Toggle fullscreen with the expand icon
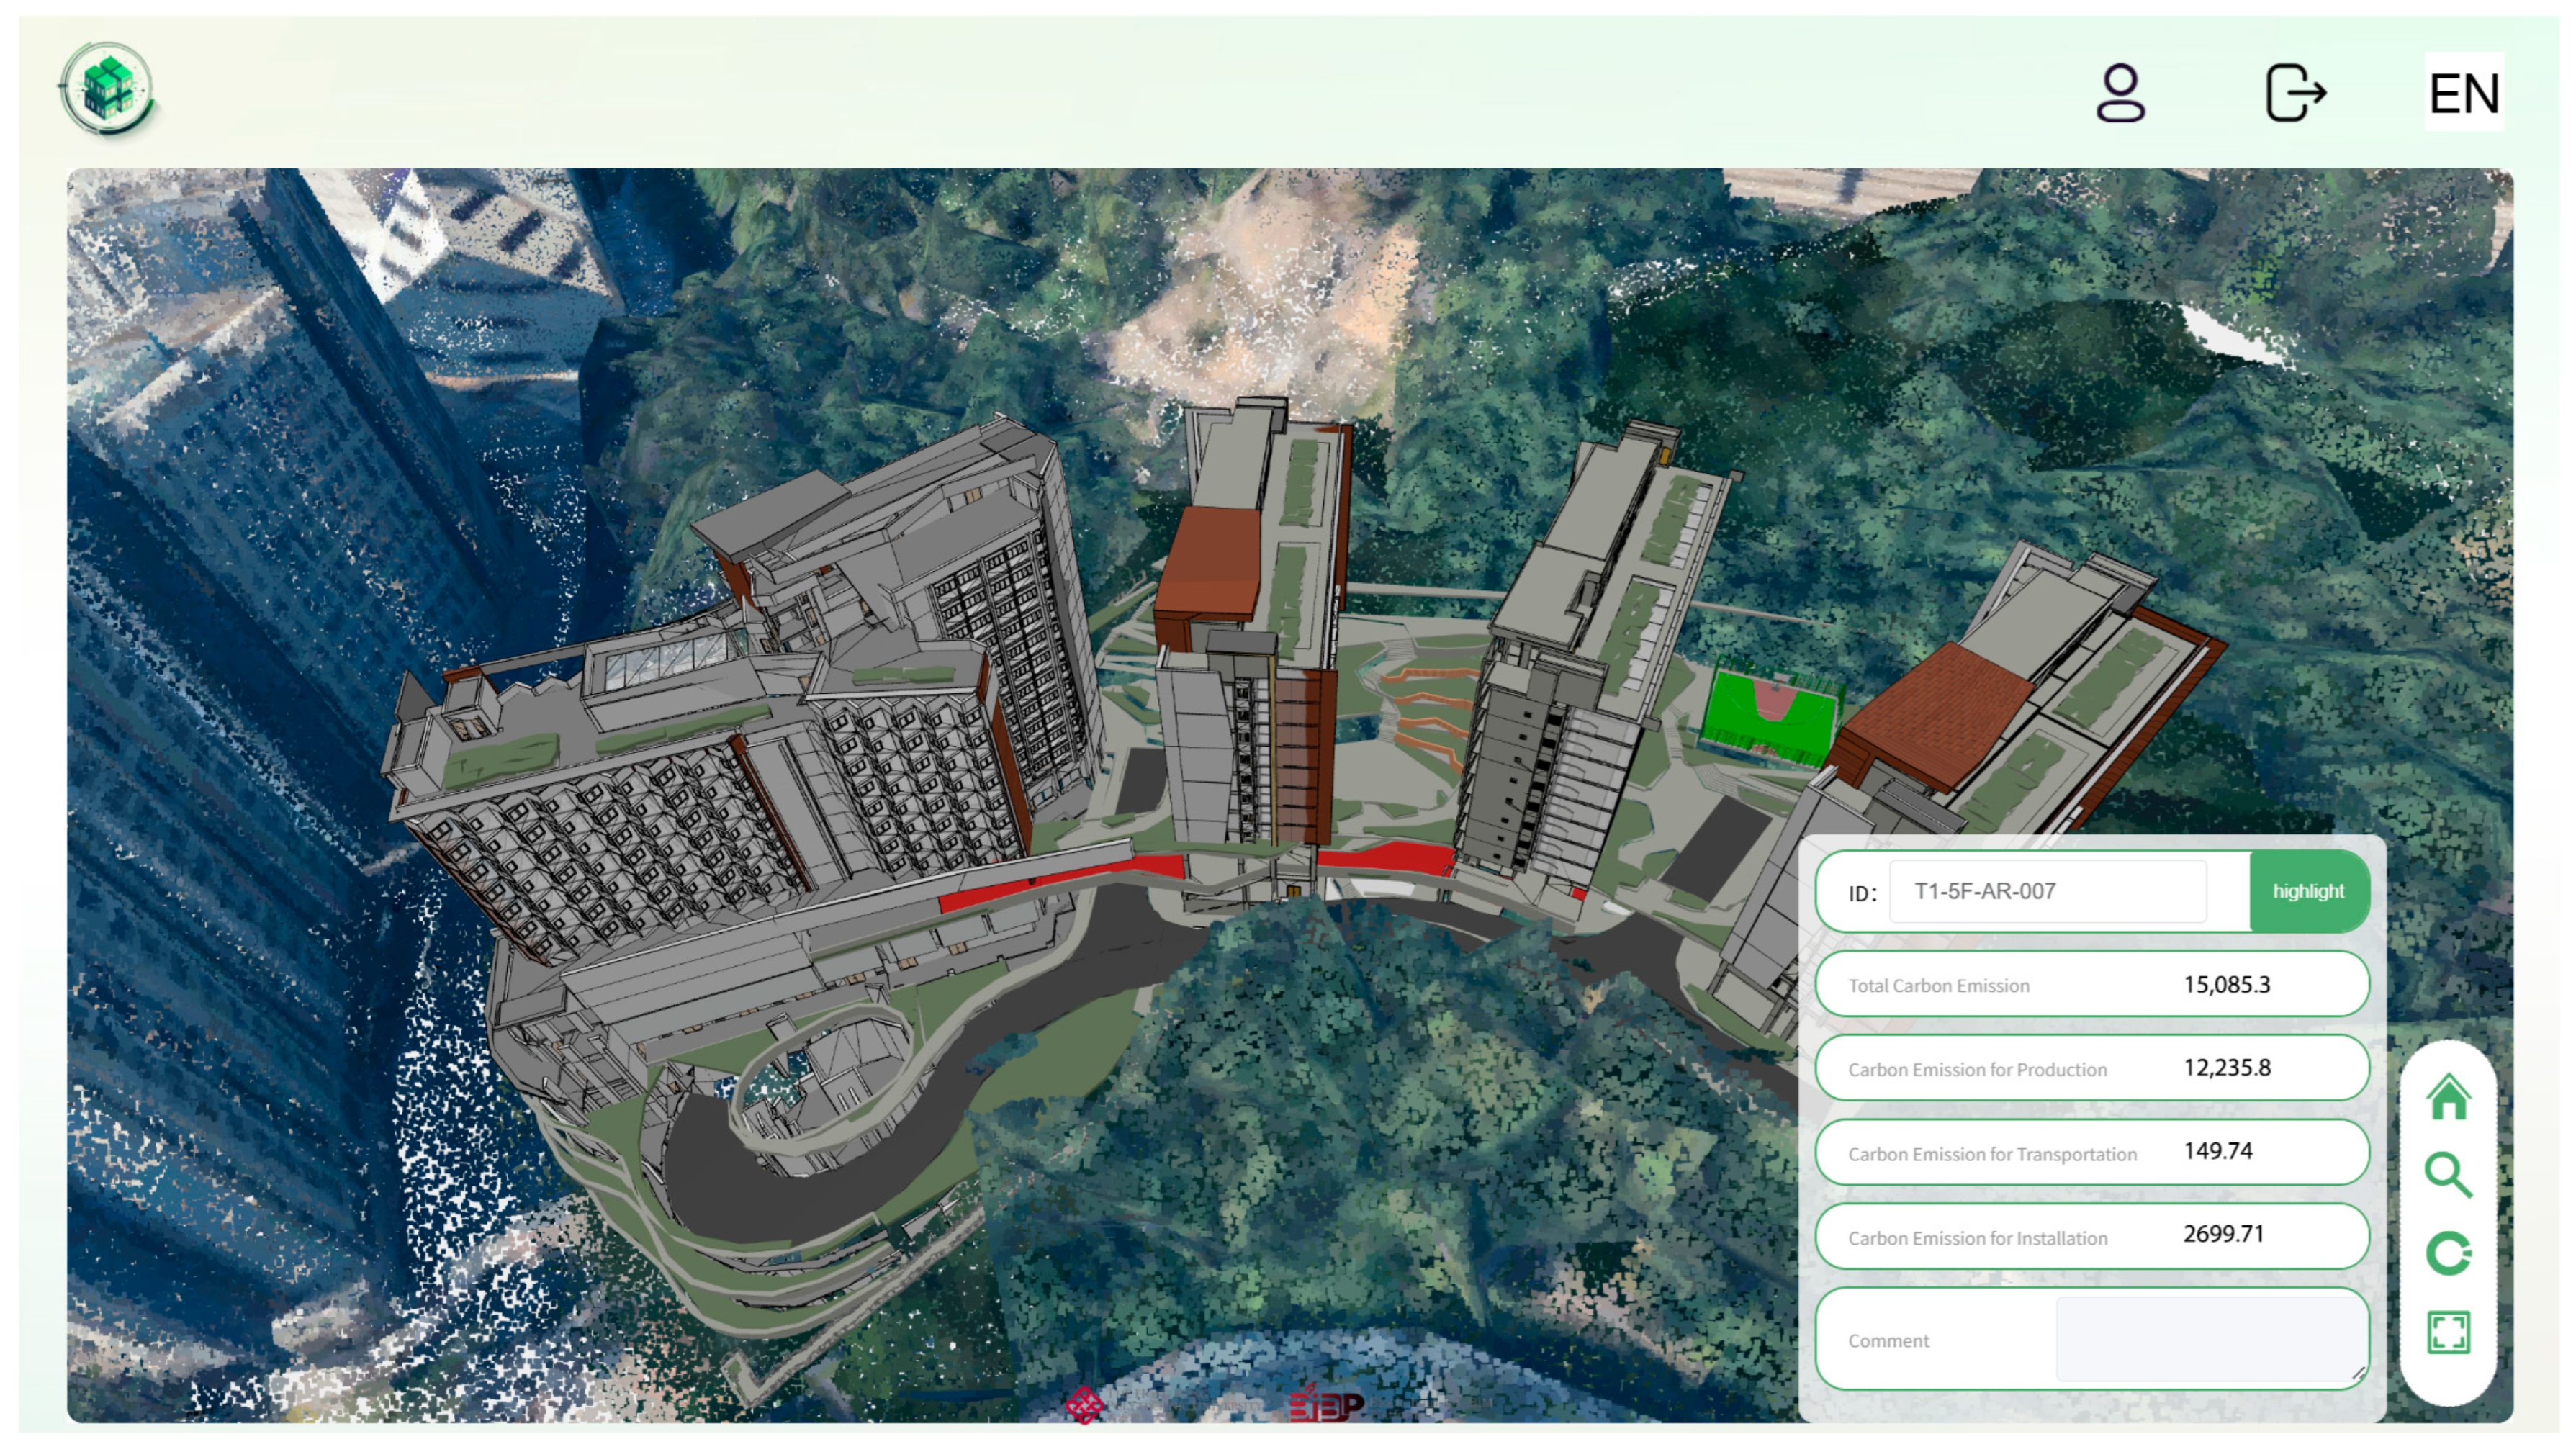The image size is (2576, 1452). coord(2448,1332)
